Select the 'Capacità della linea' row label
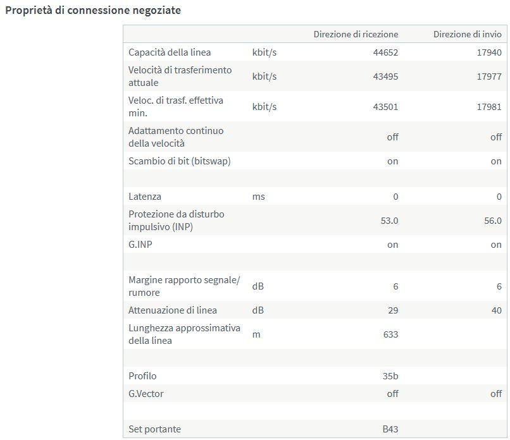This screenshot has height=440, width=510. pyautogui.click(x=170, y=52)
